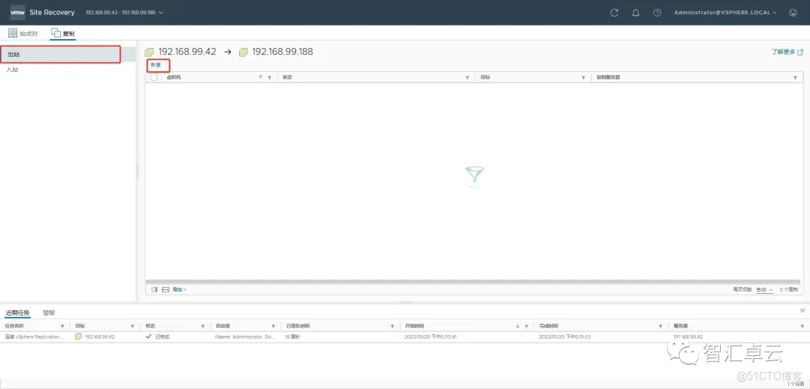The image size is (810, 389).
Task: Open the site pair 192.168.99.42 dropdown
Action: 124,13
